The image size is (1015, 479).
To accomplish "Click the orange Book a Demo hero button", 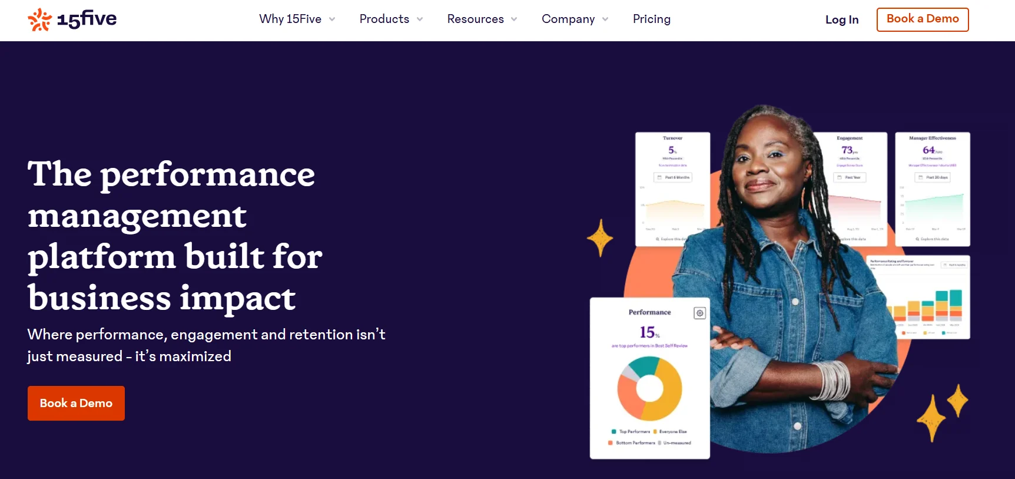I will 76,403.
